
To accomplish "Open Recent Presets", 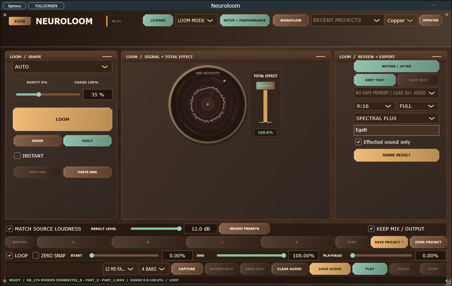I will (244, 229).
